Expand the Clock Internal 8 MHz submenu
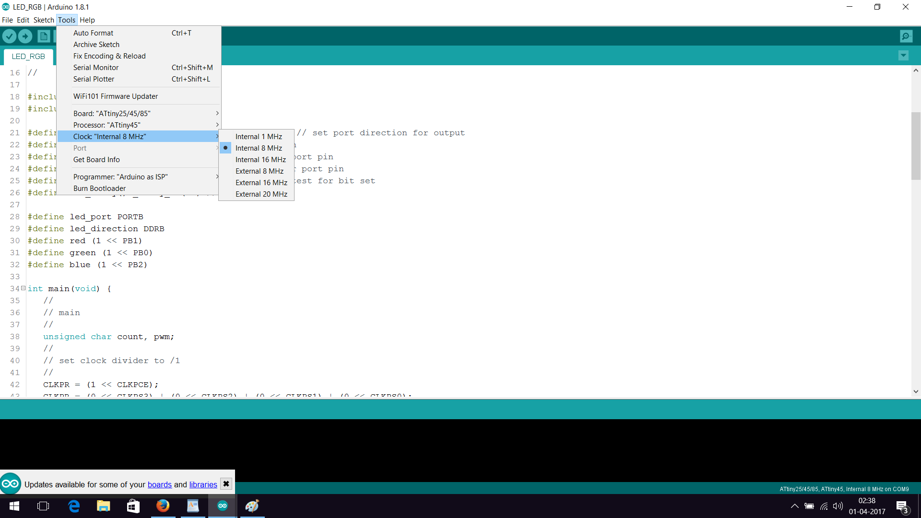 pos(139,137)
